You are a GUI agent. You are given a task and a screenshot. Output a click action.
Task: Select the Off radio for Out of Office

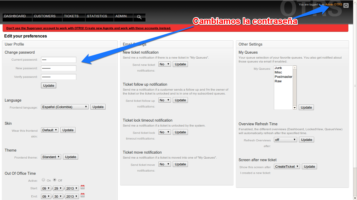point(54,180)
